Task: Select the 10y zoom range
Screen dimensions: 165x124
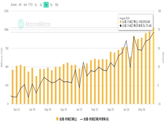Action: [x=56, y=5]
